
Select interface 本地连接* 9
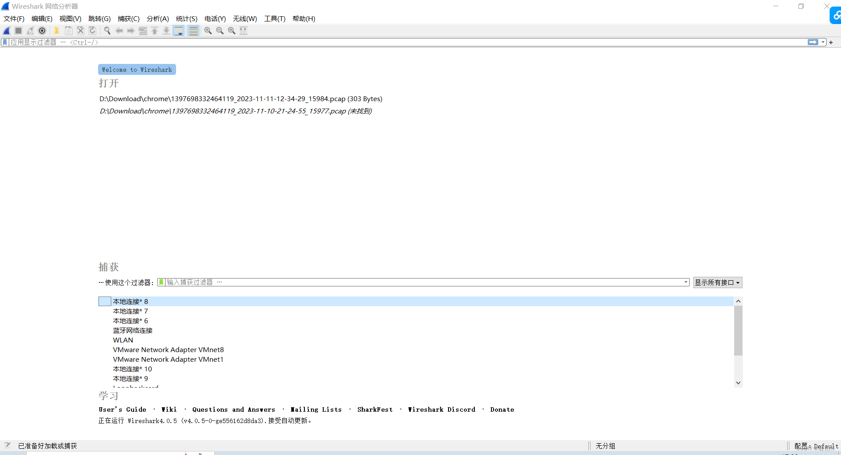[x=416, y=378]
